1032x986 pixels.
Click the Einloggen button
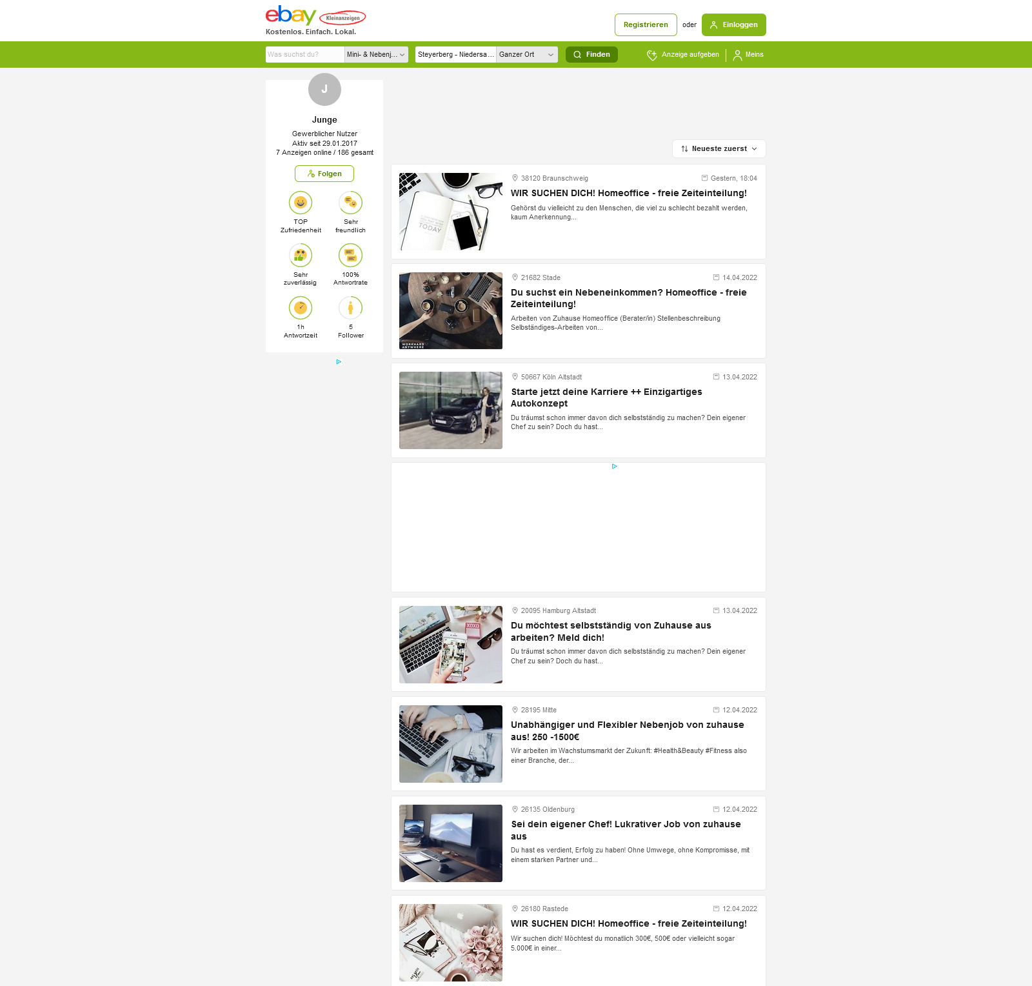click(734, 25)
